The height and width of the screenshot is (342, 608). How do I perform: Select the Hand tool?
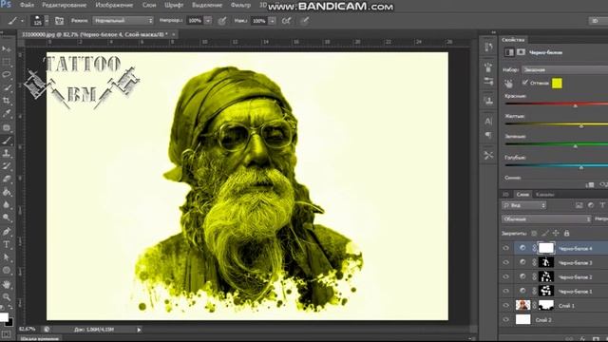click(7, 284)
